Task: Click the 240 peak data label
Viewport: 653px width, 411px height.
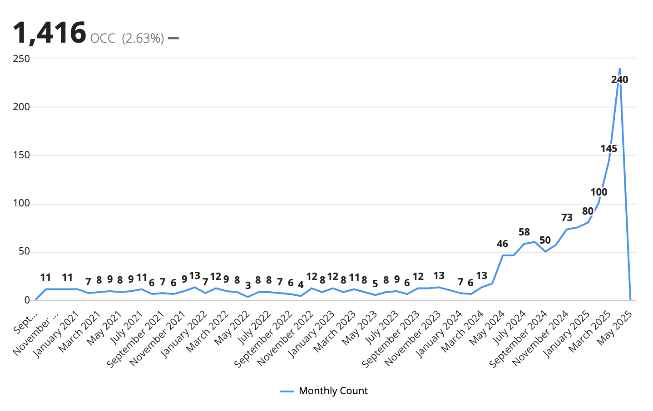Action: click(620, 80)
